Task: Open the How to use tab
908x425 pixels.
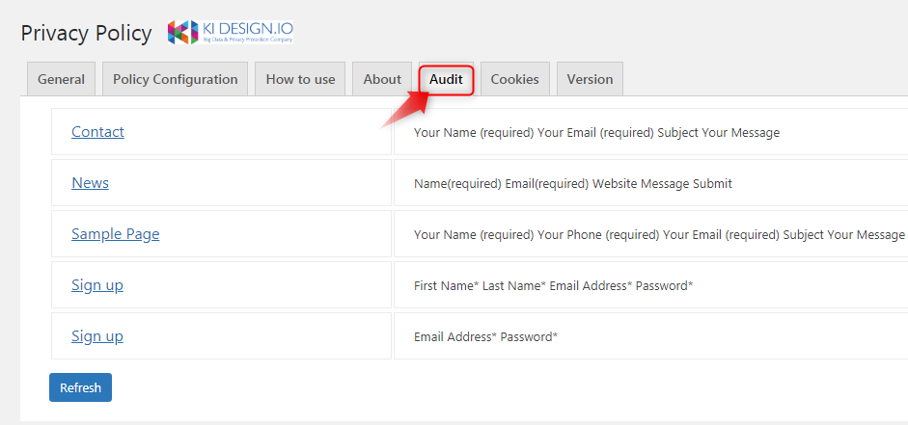Action: point(300,79)
